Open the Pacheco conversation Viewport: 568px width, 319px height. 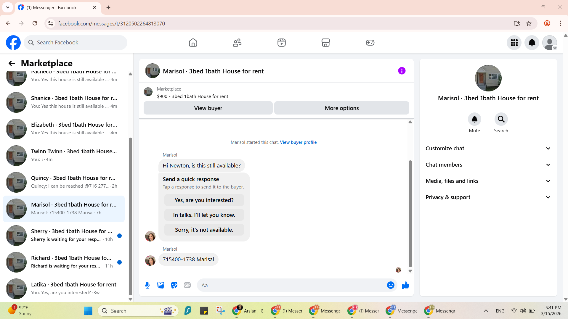64,78
